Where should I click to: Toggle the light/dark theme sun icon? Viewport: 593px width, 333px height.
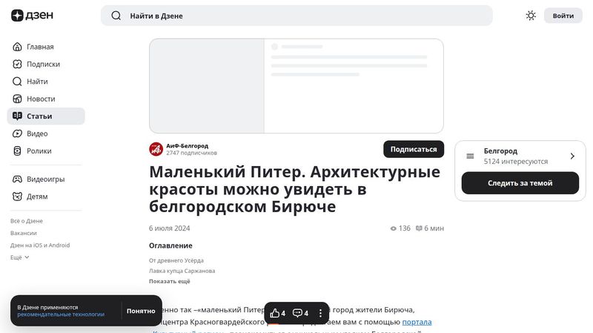tap(531, 16)
